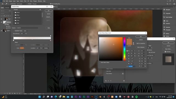Image resolution: width=176 pixels, height=99 pixels.
Task: Expand the Blues preset folder
Action: [14, 15]
